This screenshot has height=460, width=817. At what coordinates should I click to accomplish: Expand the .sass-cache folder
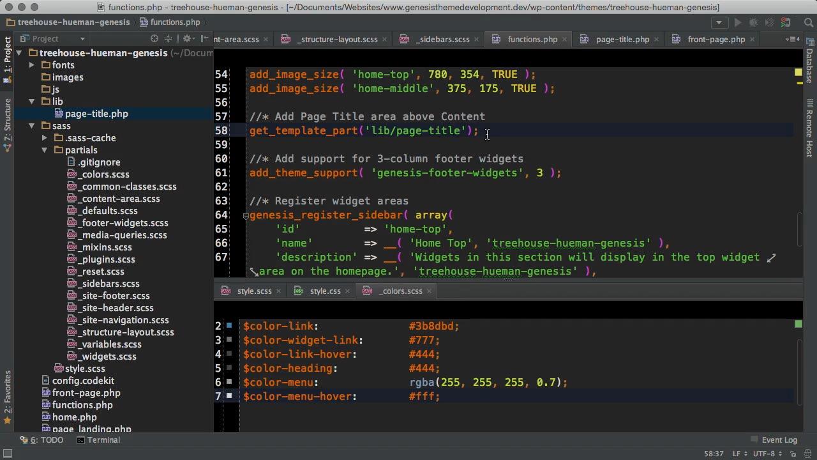[x=45, y=138]
